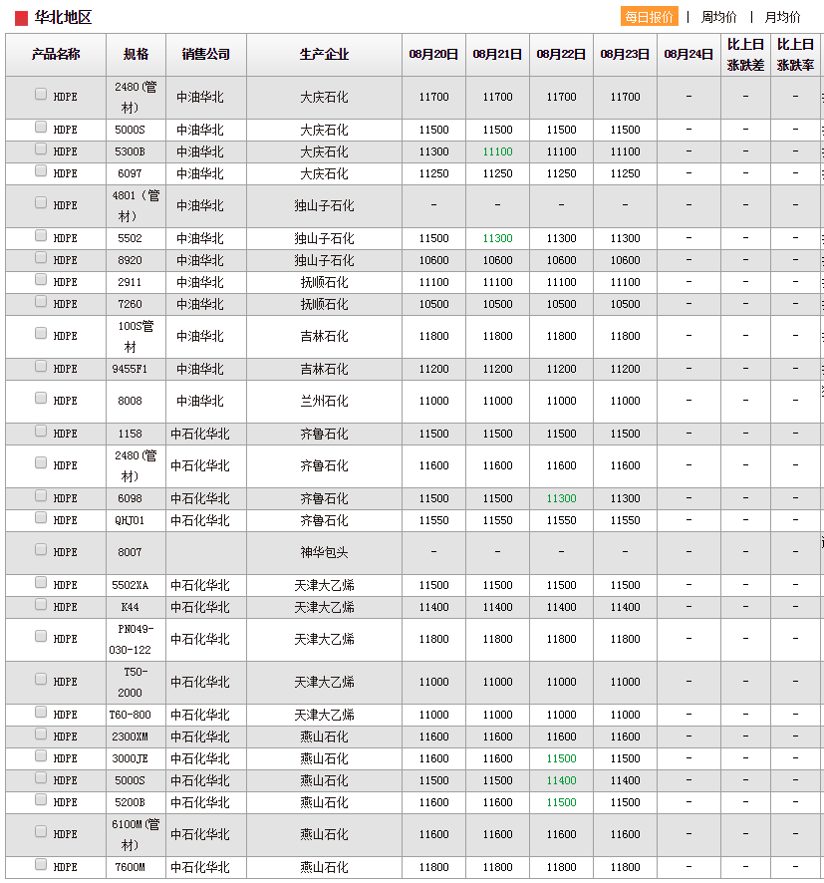
Task: Click the 08月22日 column header
Action: coord(561,54)
